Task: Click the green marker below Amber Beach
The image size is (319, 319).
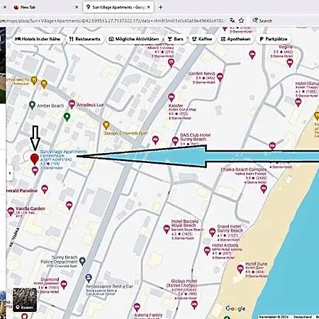Action: 67,117
